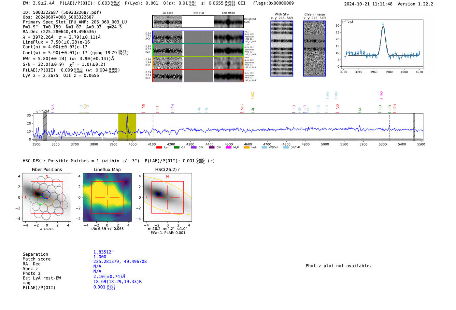Screen dimensions: 456x310
Task: Click the hatched gray region near 3500 Å
Action: (45, 127)
